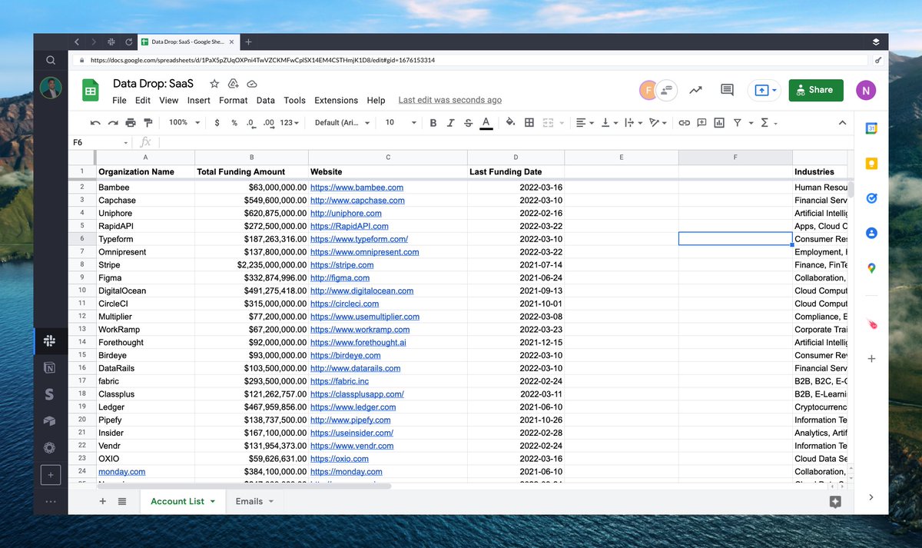Click the Explore button at bottom right

(835, 502)
